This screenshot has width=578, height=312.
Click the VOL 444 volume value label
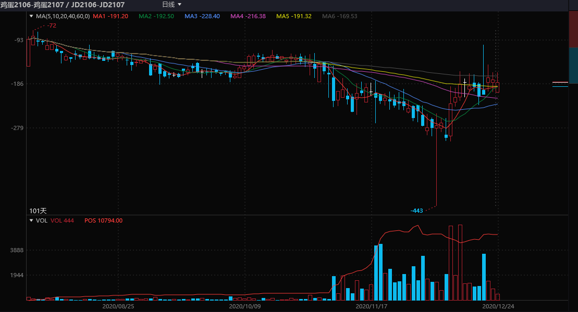62,220
